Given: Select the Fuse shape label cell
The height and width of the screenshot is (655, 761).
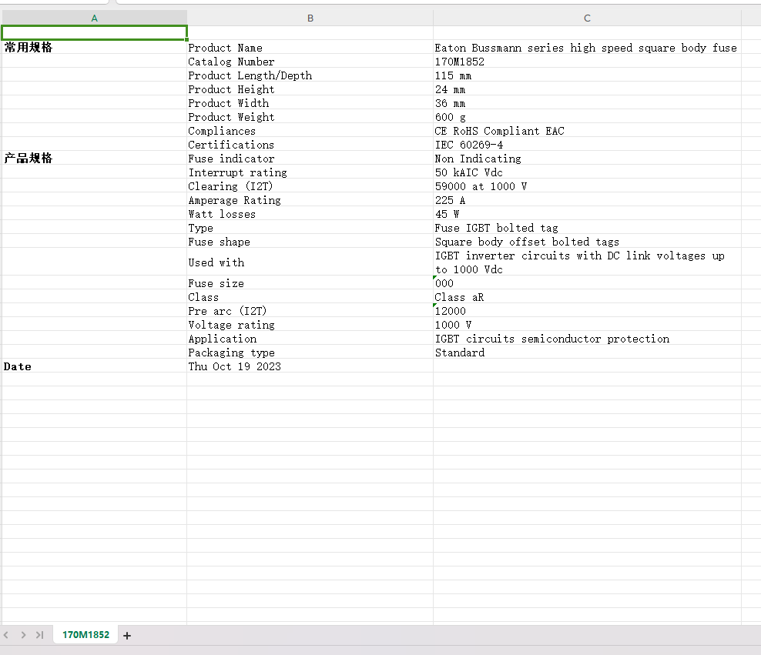Looking at the screenshot, I should (x=310, y=242).
